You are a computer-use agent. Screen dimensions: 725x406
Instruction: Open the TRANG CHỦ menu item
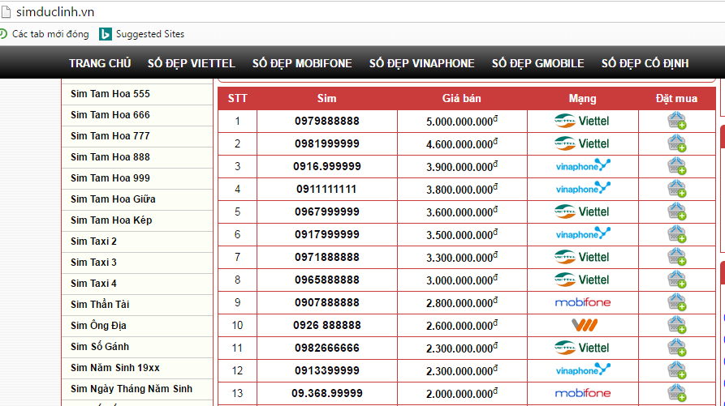(100, 63)
